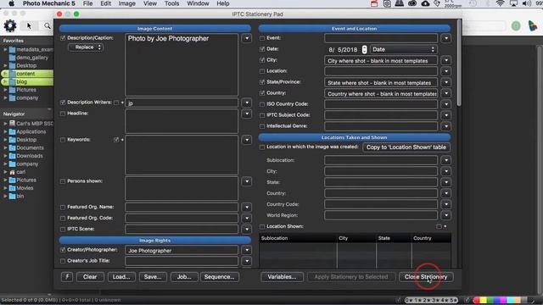
Task: Click the Save... button
Action: pyautogui.click(x=153, y=277)
